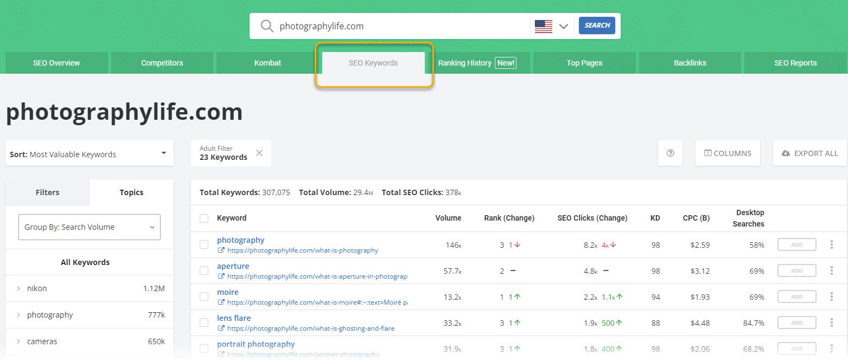Remove the Adult Filter with the X
The height and width of the screenshot is (361, 848).
[259, 153]
